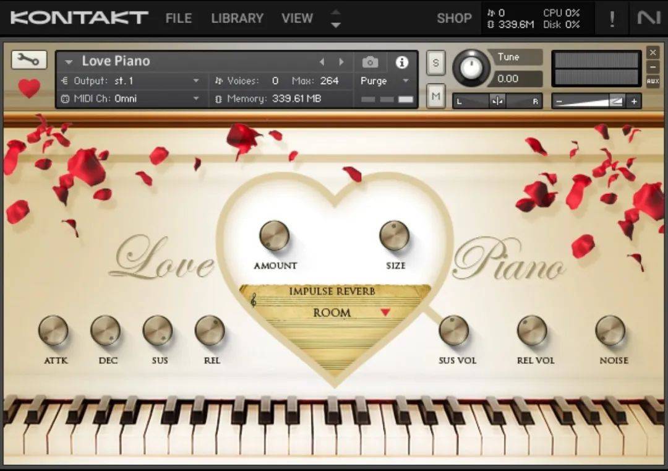
Task: Expand the instrument name dropdown arrow
Action: coord(69,63)
